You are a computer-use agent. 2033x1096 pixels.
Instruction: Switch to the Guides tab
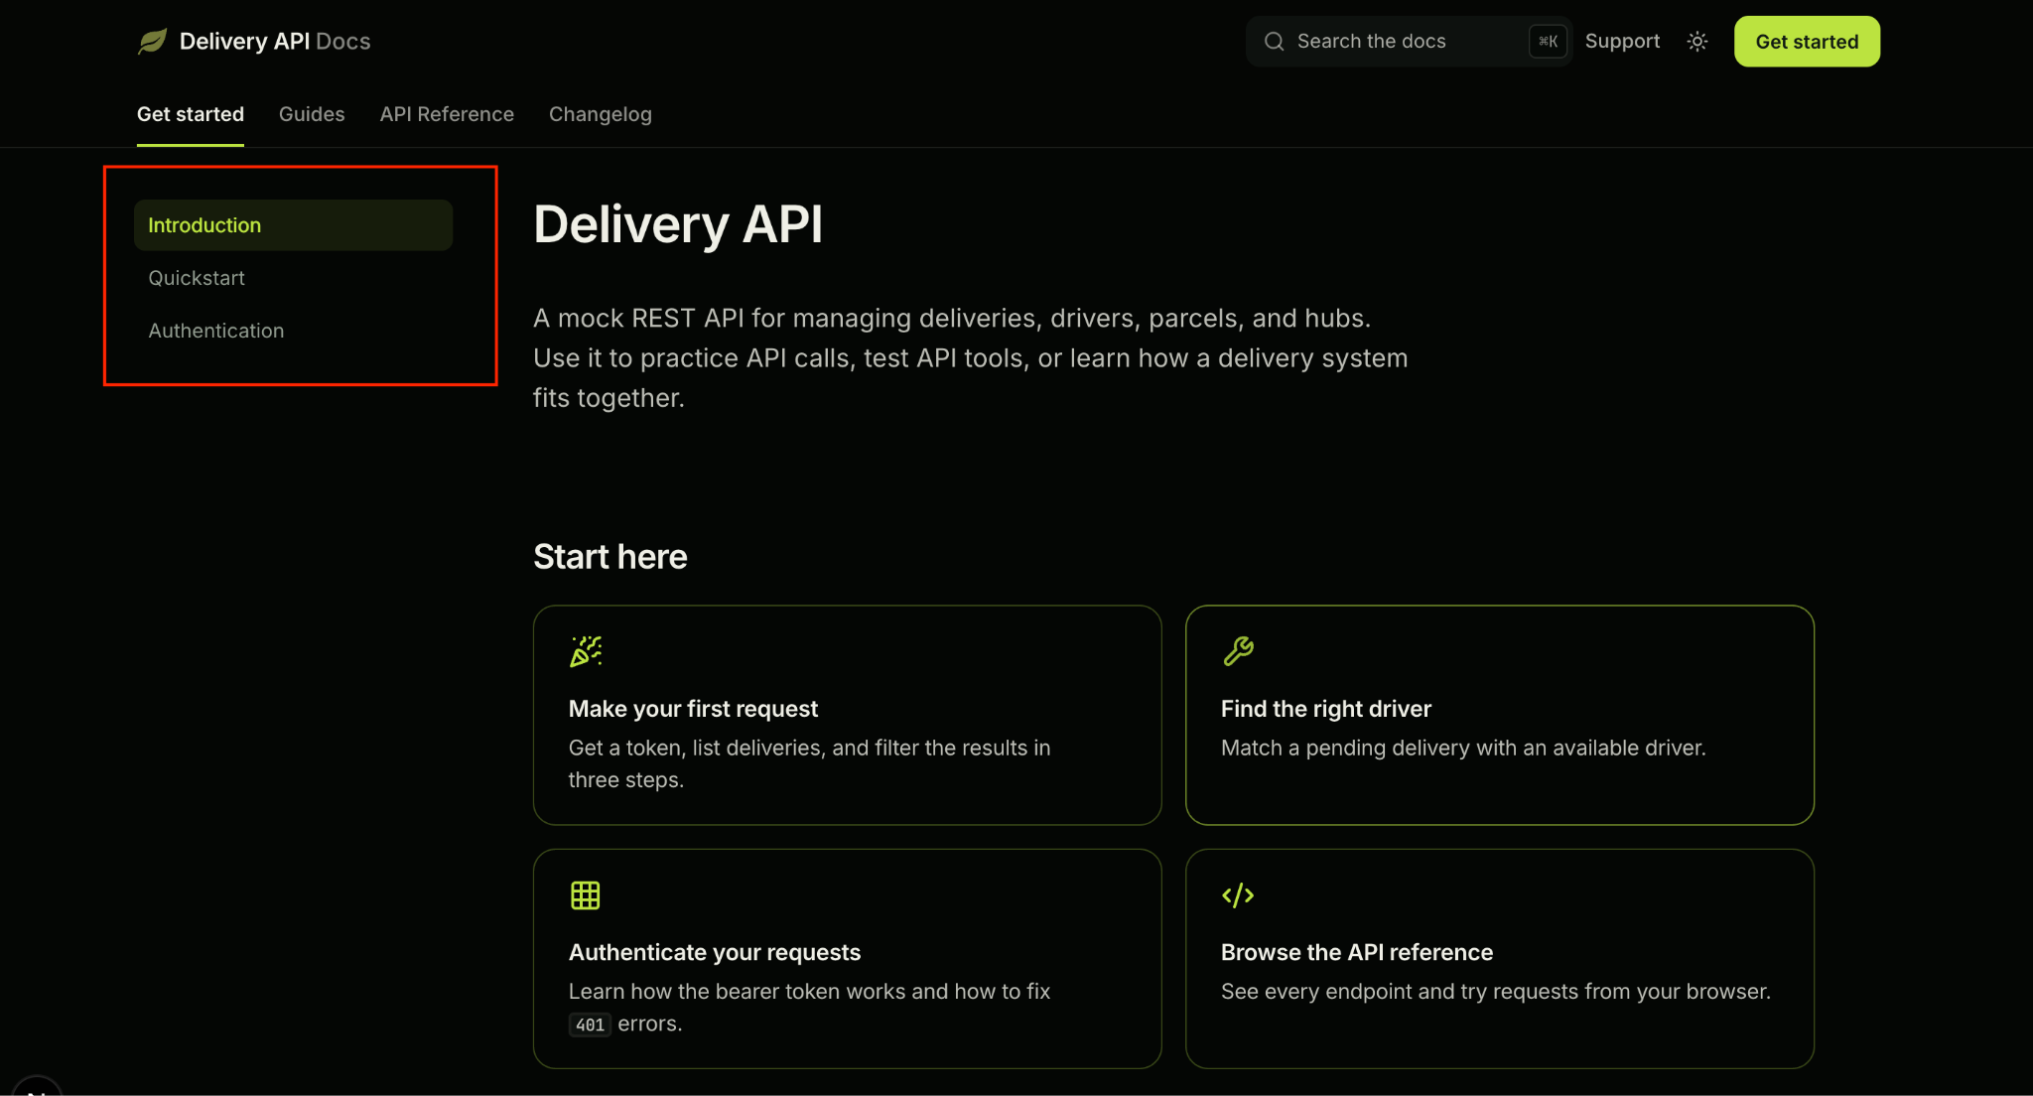312,114
